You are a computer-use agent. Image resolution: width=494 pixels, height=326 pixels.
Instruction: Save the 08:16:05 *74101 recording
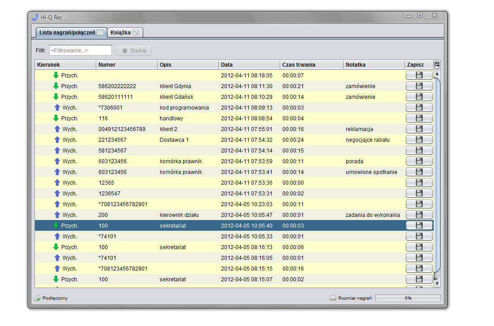click(x=419, y=257)
